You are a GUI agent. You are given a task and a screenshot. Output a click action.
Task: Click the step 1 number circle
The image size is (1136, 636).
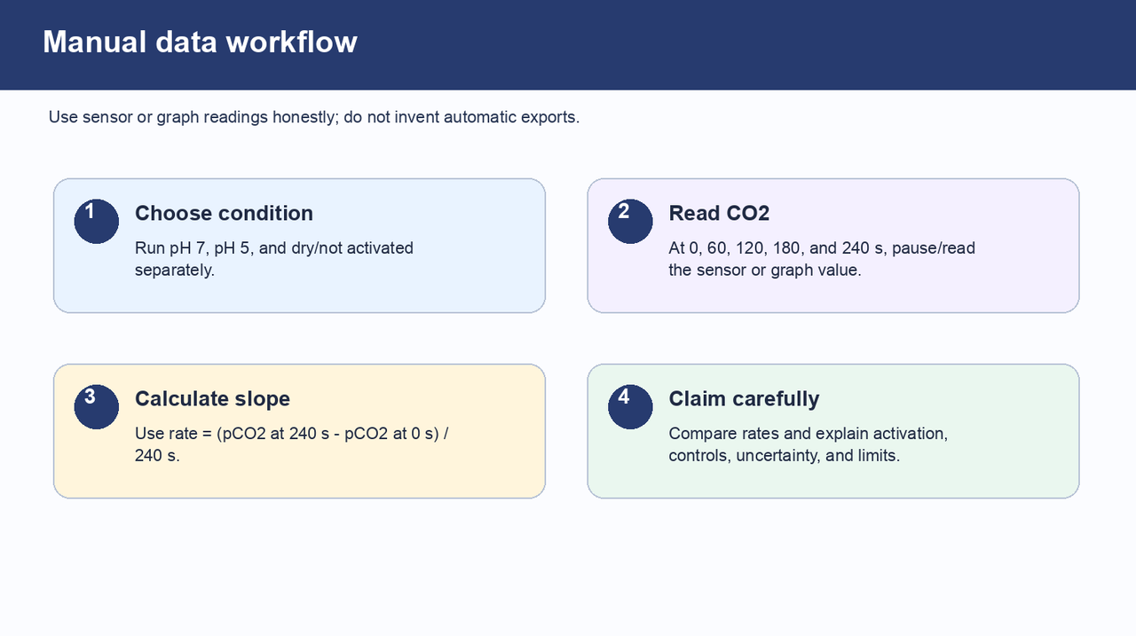click(x=96, y=221)
